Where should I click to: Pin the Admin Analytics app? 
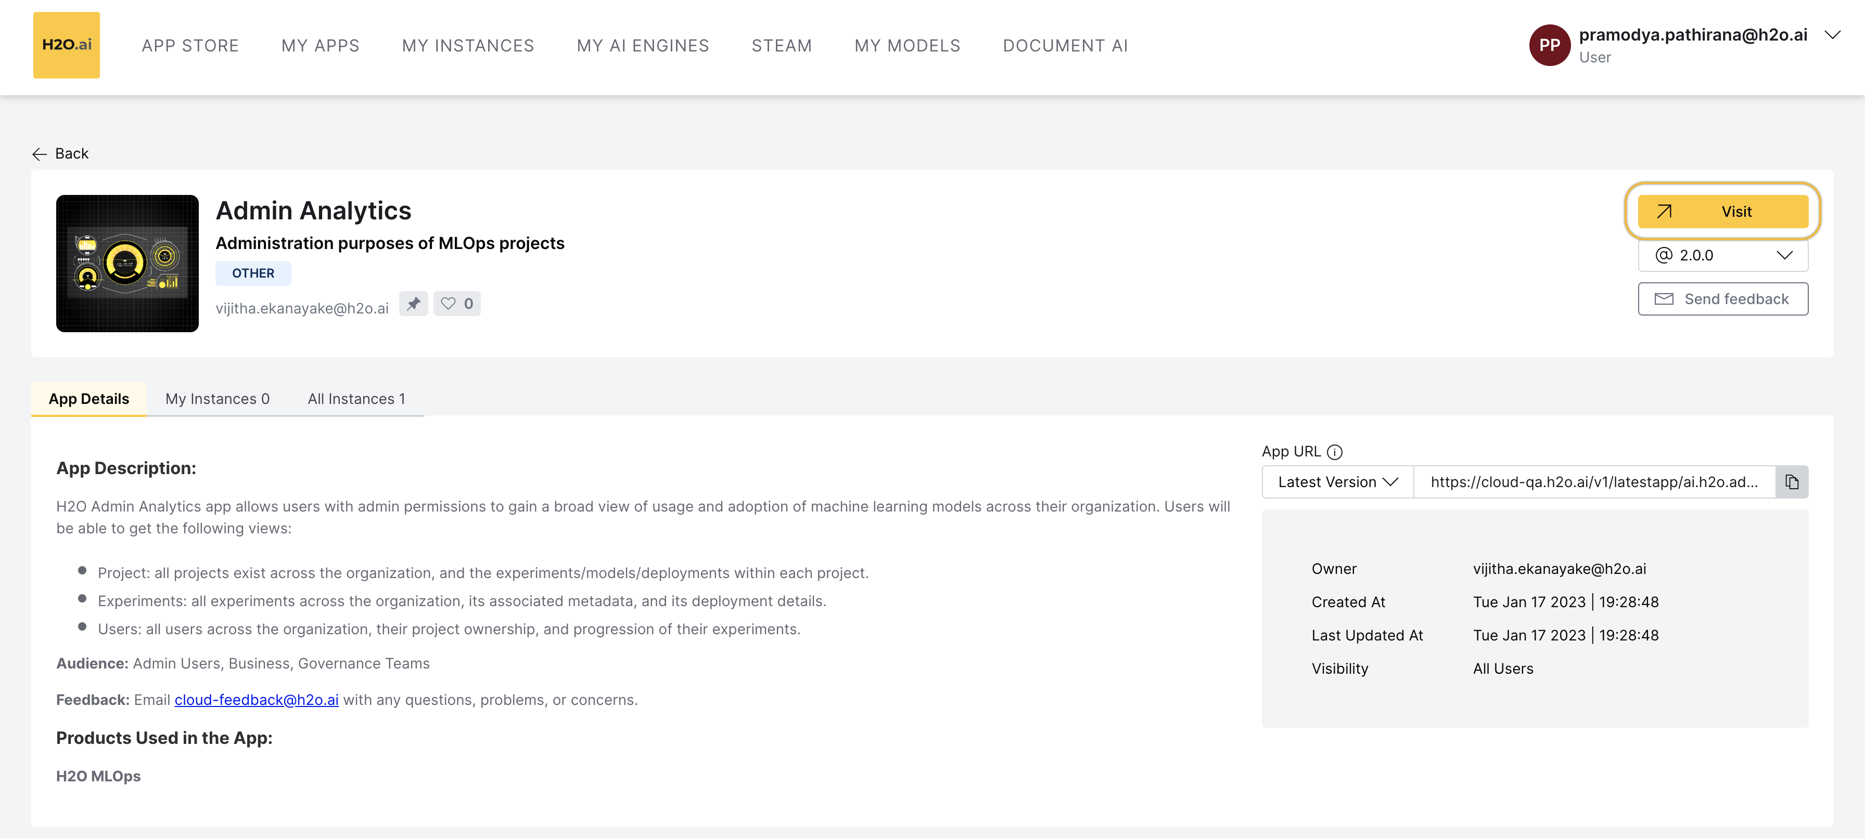tap(413, 304)
